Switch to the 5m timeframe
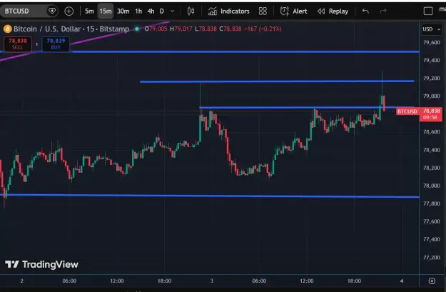The height and width of the screenshot is (292, 446). [x=89, y=11]
